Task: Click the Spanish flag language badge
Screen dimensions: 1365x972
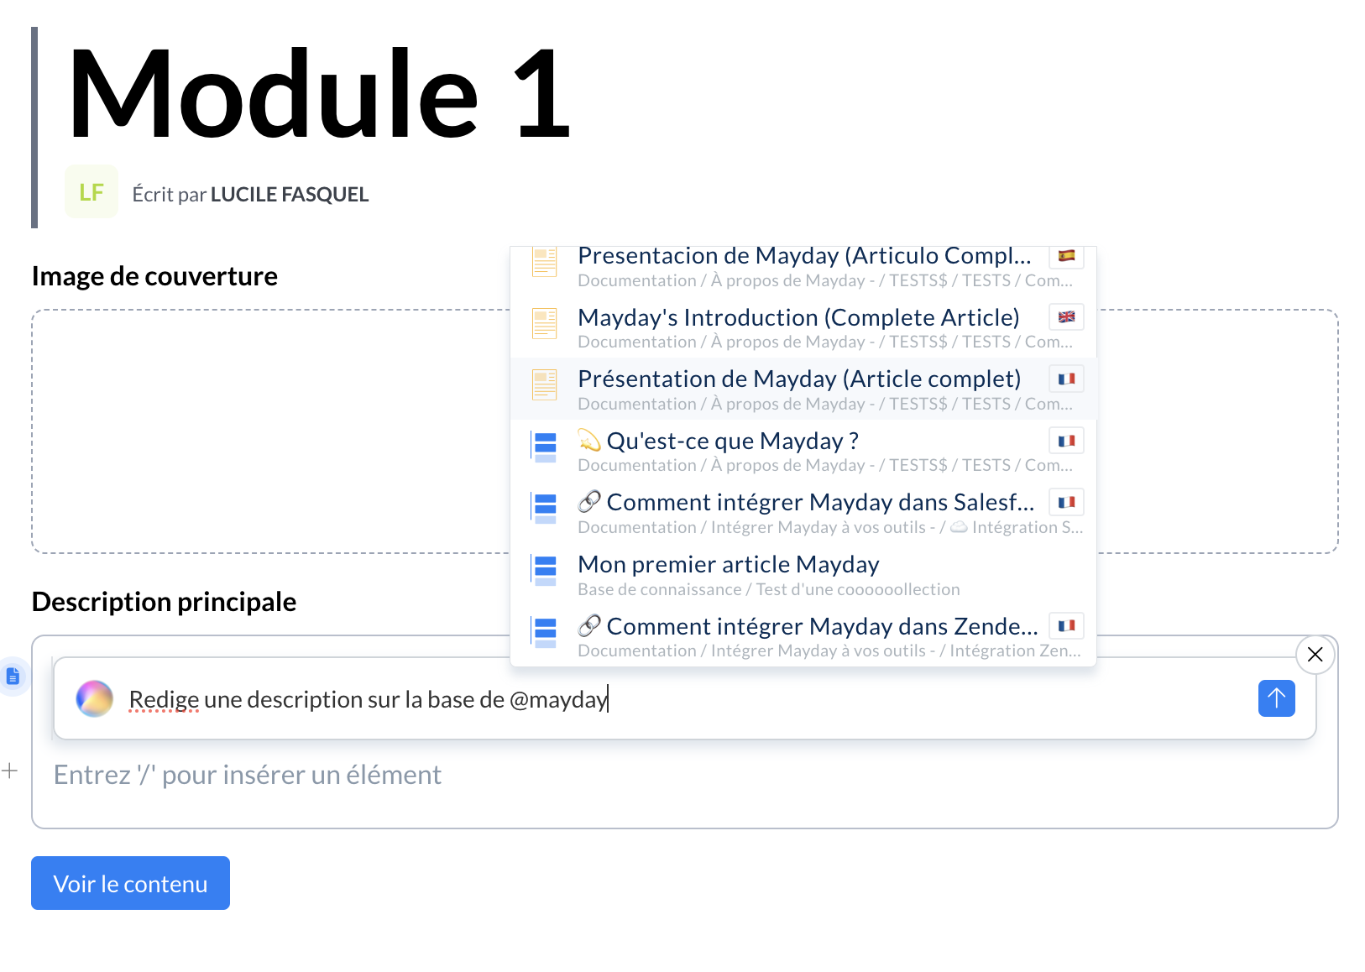Action: (x=1066, y=256)
